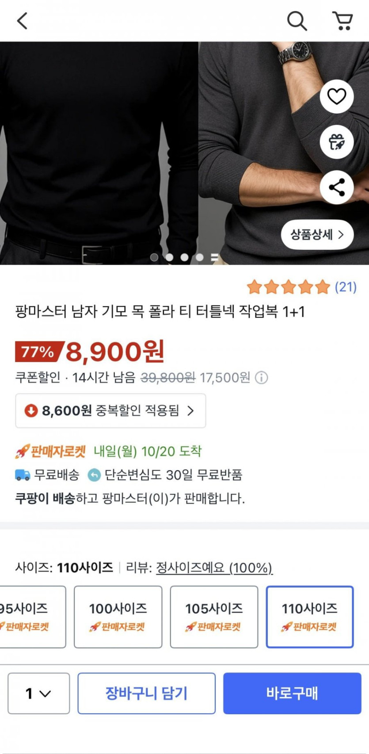Expand the 8,600원 중복할인 적용됨 details
The width and height of the screenshot is (369, 754).
click(x=110, y=411)
